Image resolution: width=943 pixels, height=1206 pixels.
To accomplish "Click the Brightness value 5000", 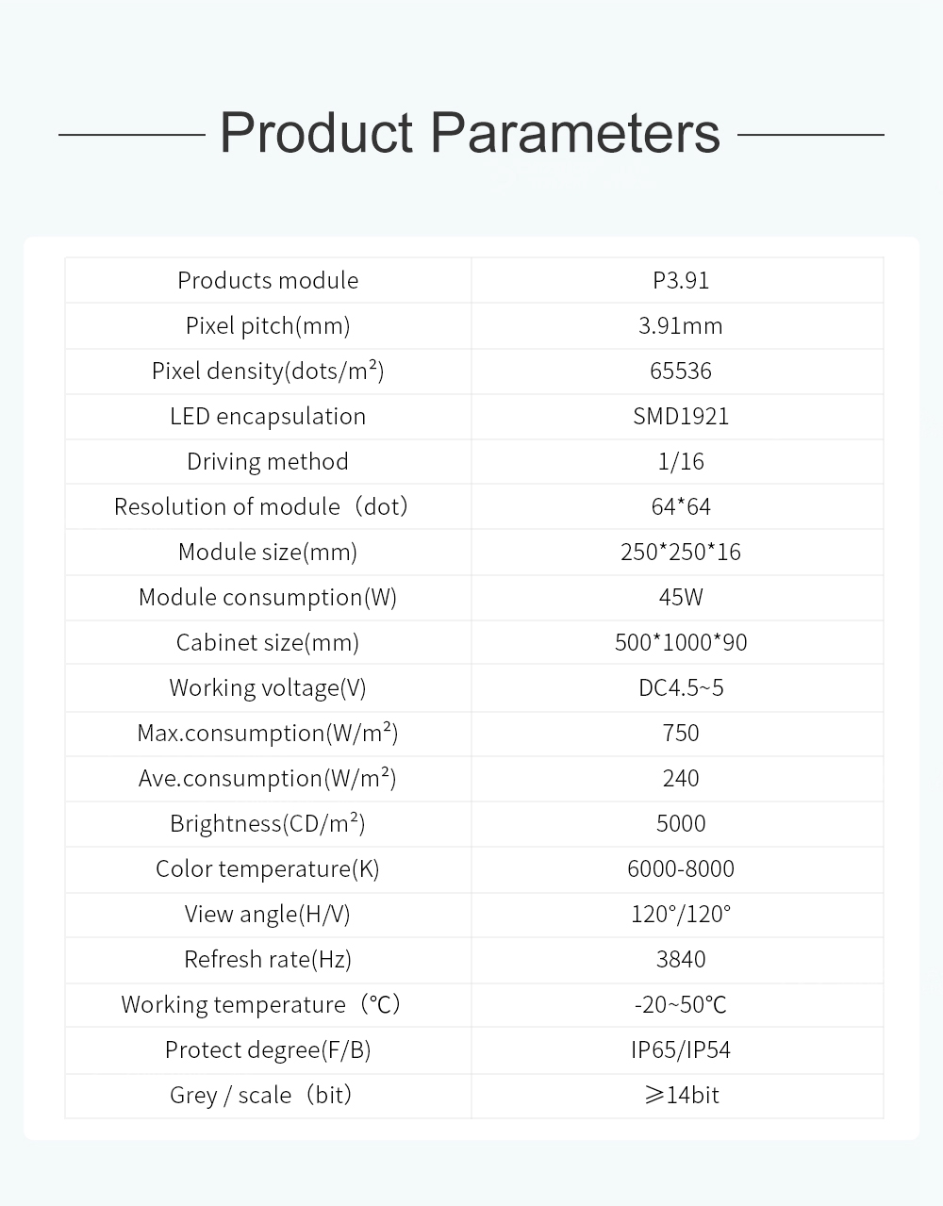I will (x=680, y=823).
